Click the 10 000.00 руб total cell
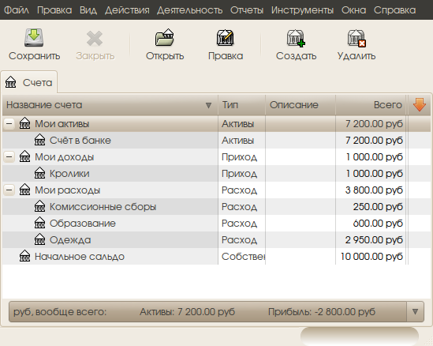Screen dimensions: 433x346 pos(371,257)
